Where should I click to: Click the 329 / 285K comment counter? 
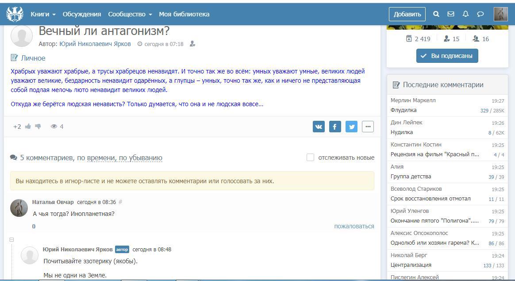tap(492, 111)
